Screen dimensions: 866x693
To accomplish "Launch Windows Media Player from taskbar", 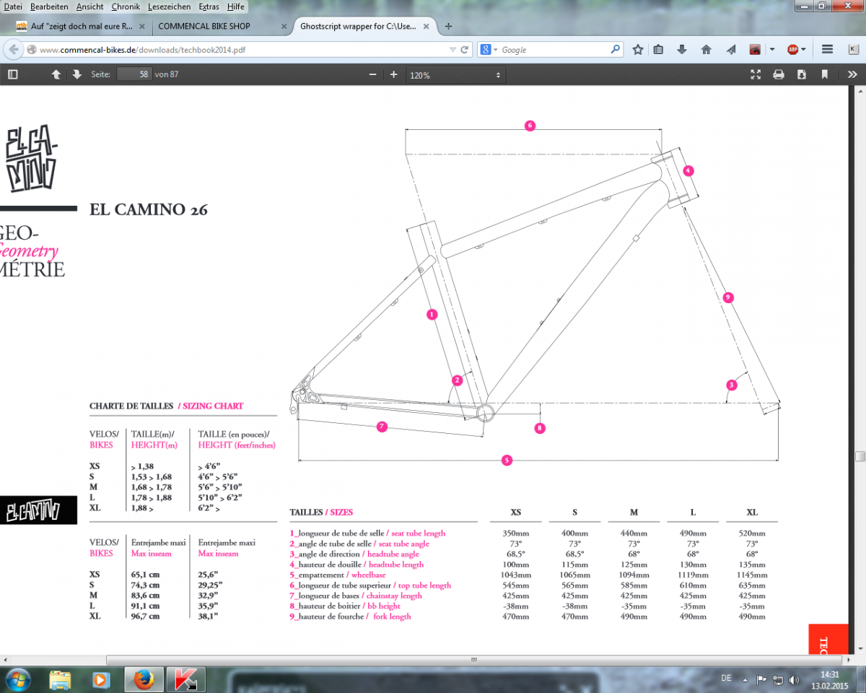I will point(101,679).
